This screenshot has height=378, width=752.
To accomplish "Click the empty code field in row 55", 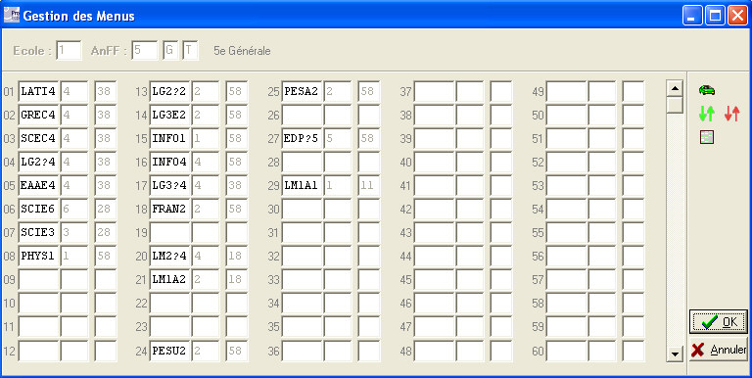I will pyautogui.click(x=566, y=233).
